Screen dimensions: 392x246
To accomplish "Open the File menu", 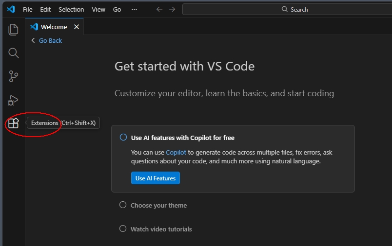I will (x=28, y=9).
